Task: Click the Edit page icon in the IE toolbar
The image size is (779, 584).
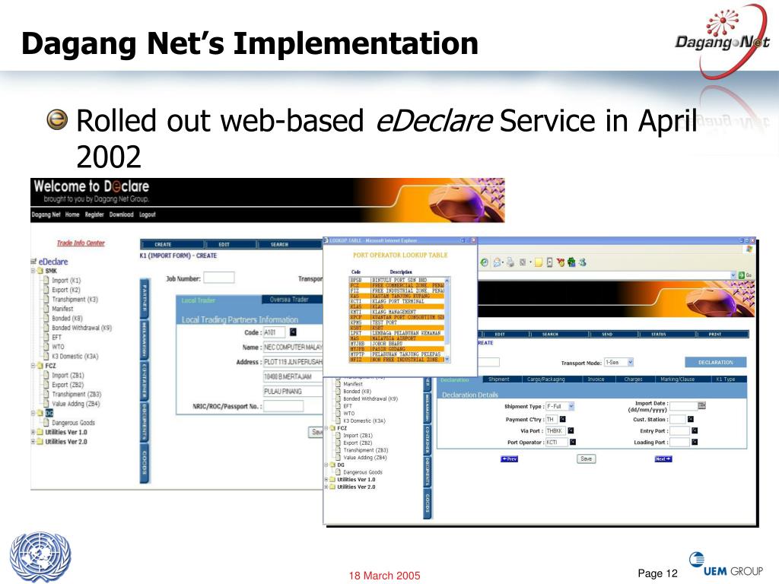Action: click(x=523, y=262)
